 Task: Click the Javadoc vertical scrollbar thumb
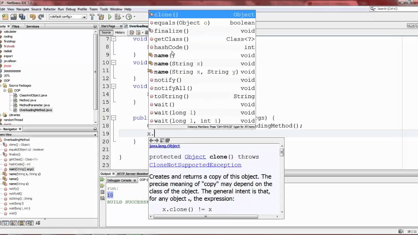click(x=282, y=152)
